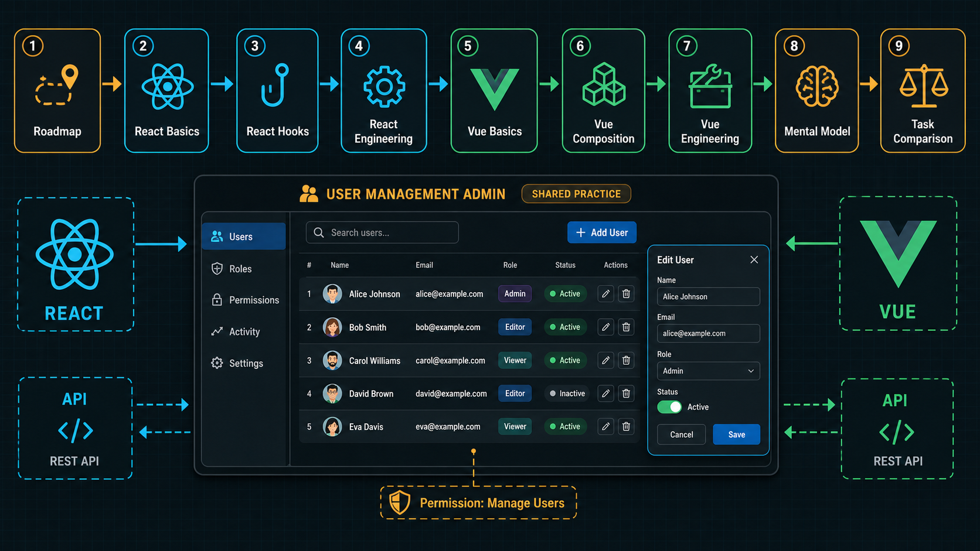Click the Add User button
The height and width of the screenshot is (551, 980).
602,232
